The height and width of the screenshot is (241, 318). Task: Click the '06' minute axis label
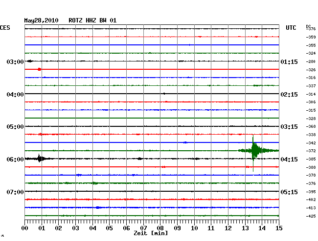tap(126, 228)
